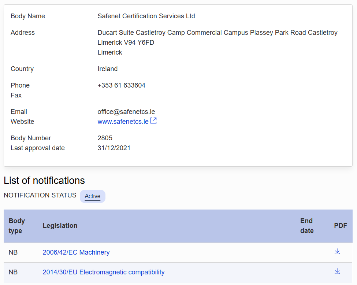Screen dimensions: 357x285
Task: Open 2006/42/EC Machinery legislation link
Action: tap(76, 252)
